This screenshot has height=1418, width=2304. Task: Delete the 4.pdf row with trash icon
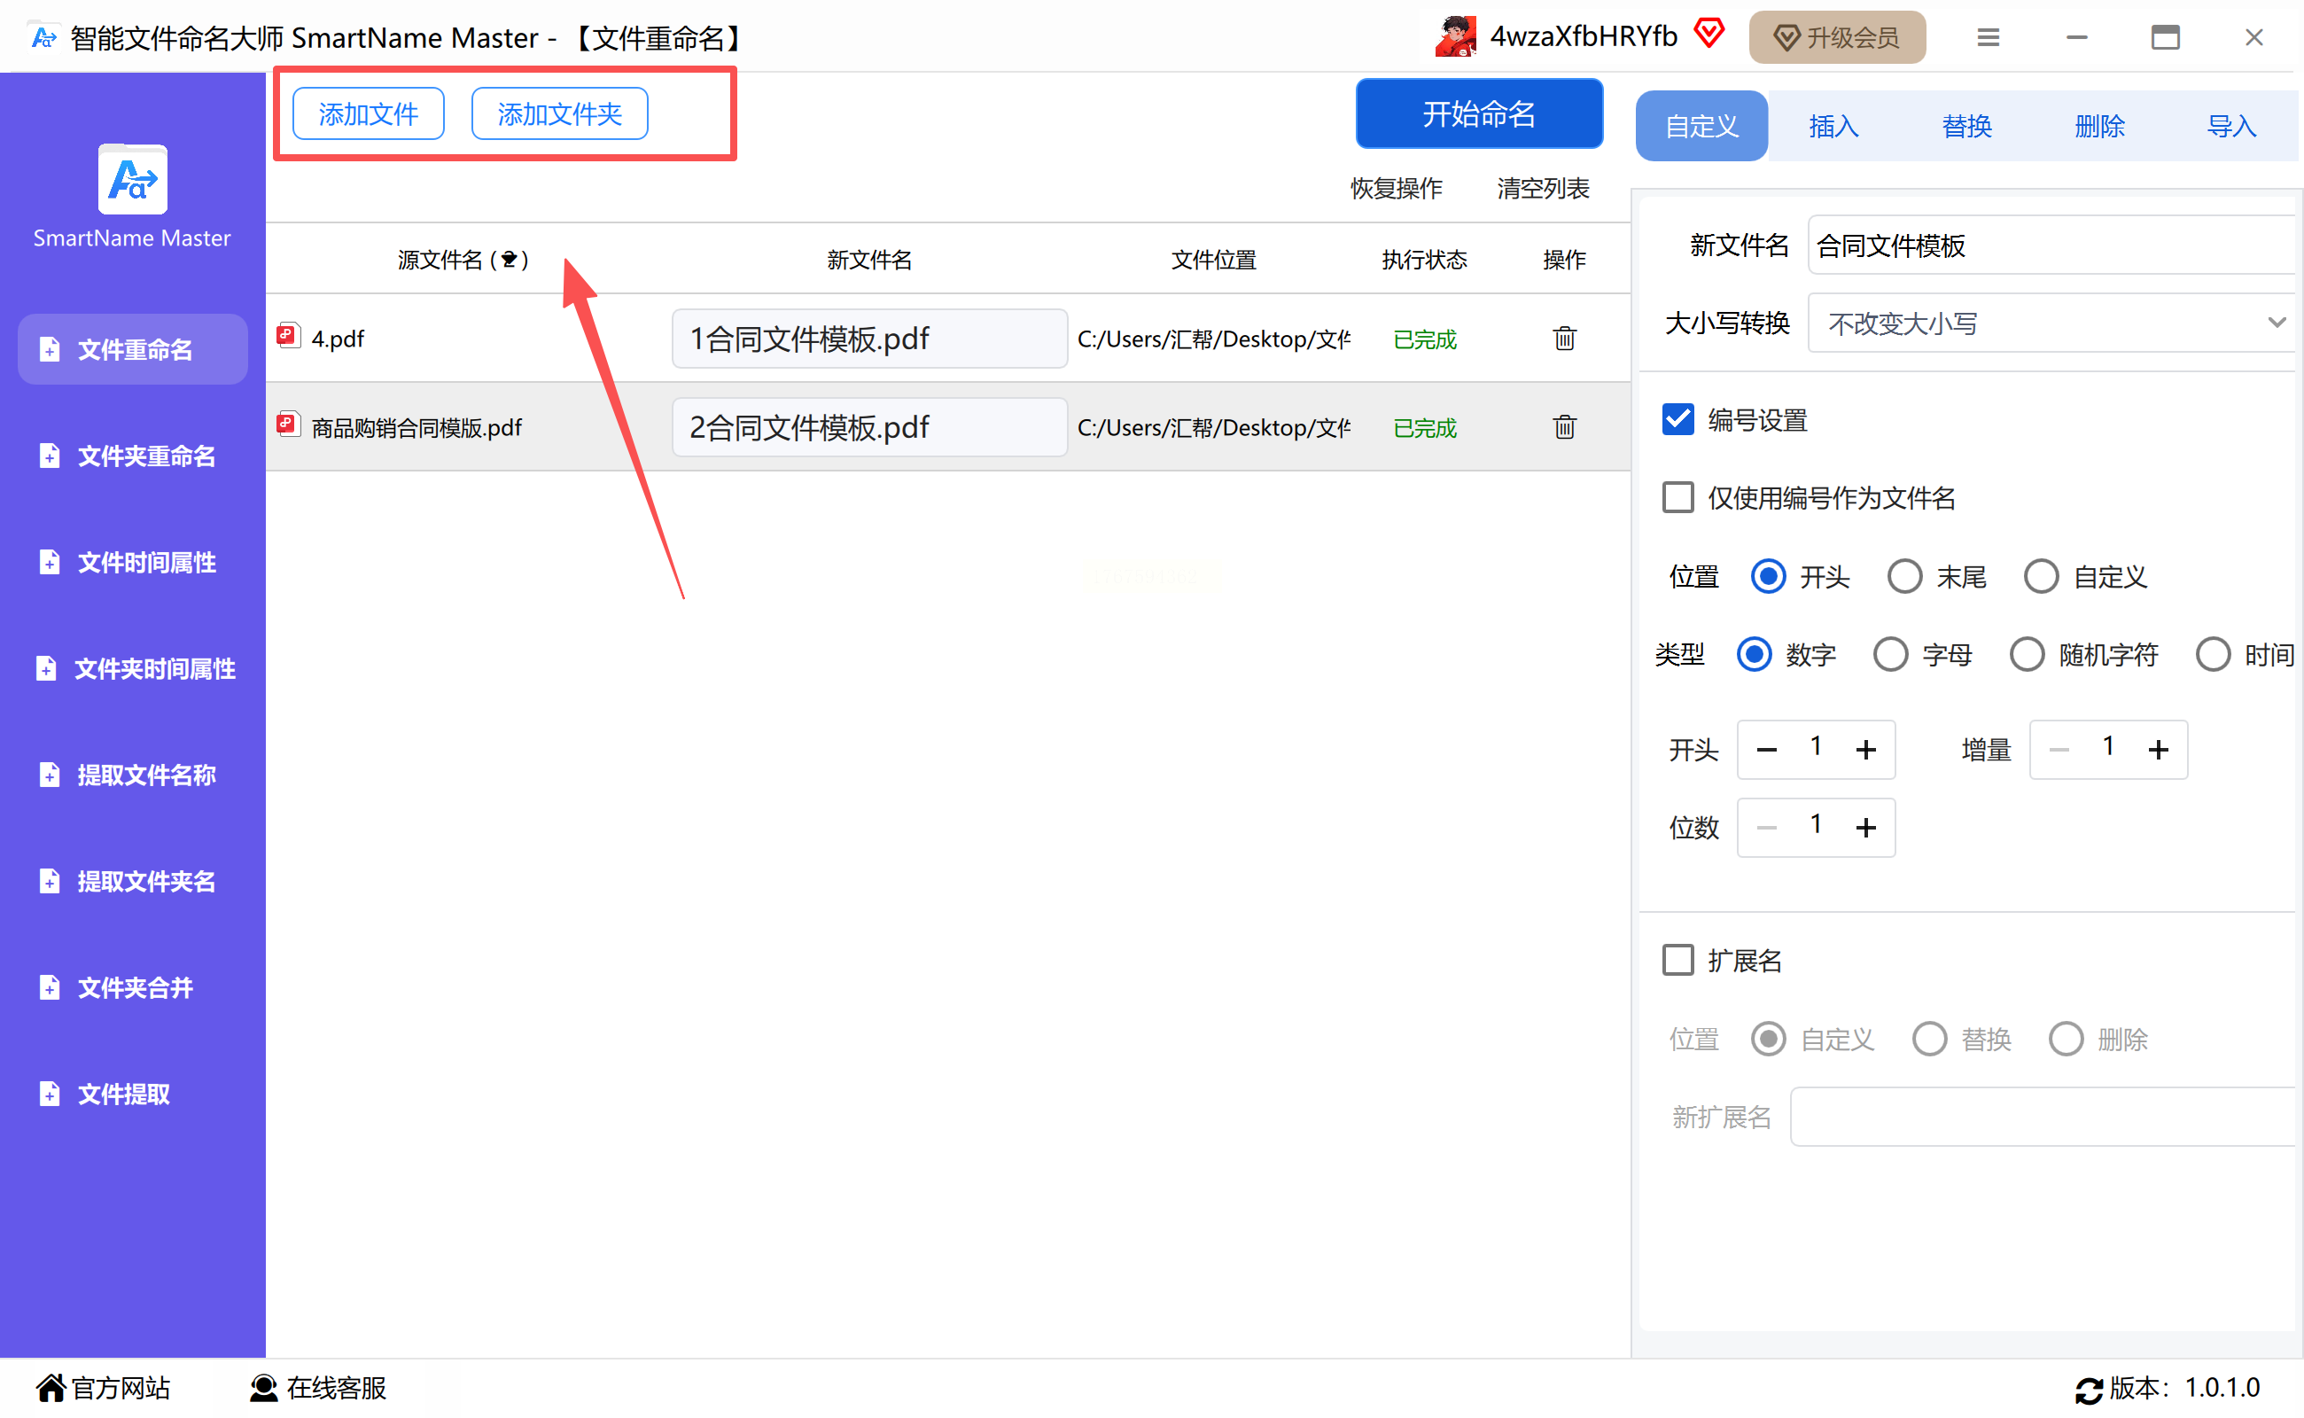(x=1564, y=339)
